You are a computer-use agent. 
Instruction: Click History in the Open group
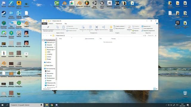[x=135, y=31]
